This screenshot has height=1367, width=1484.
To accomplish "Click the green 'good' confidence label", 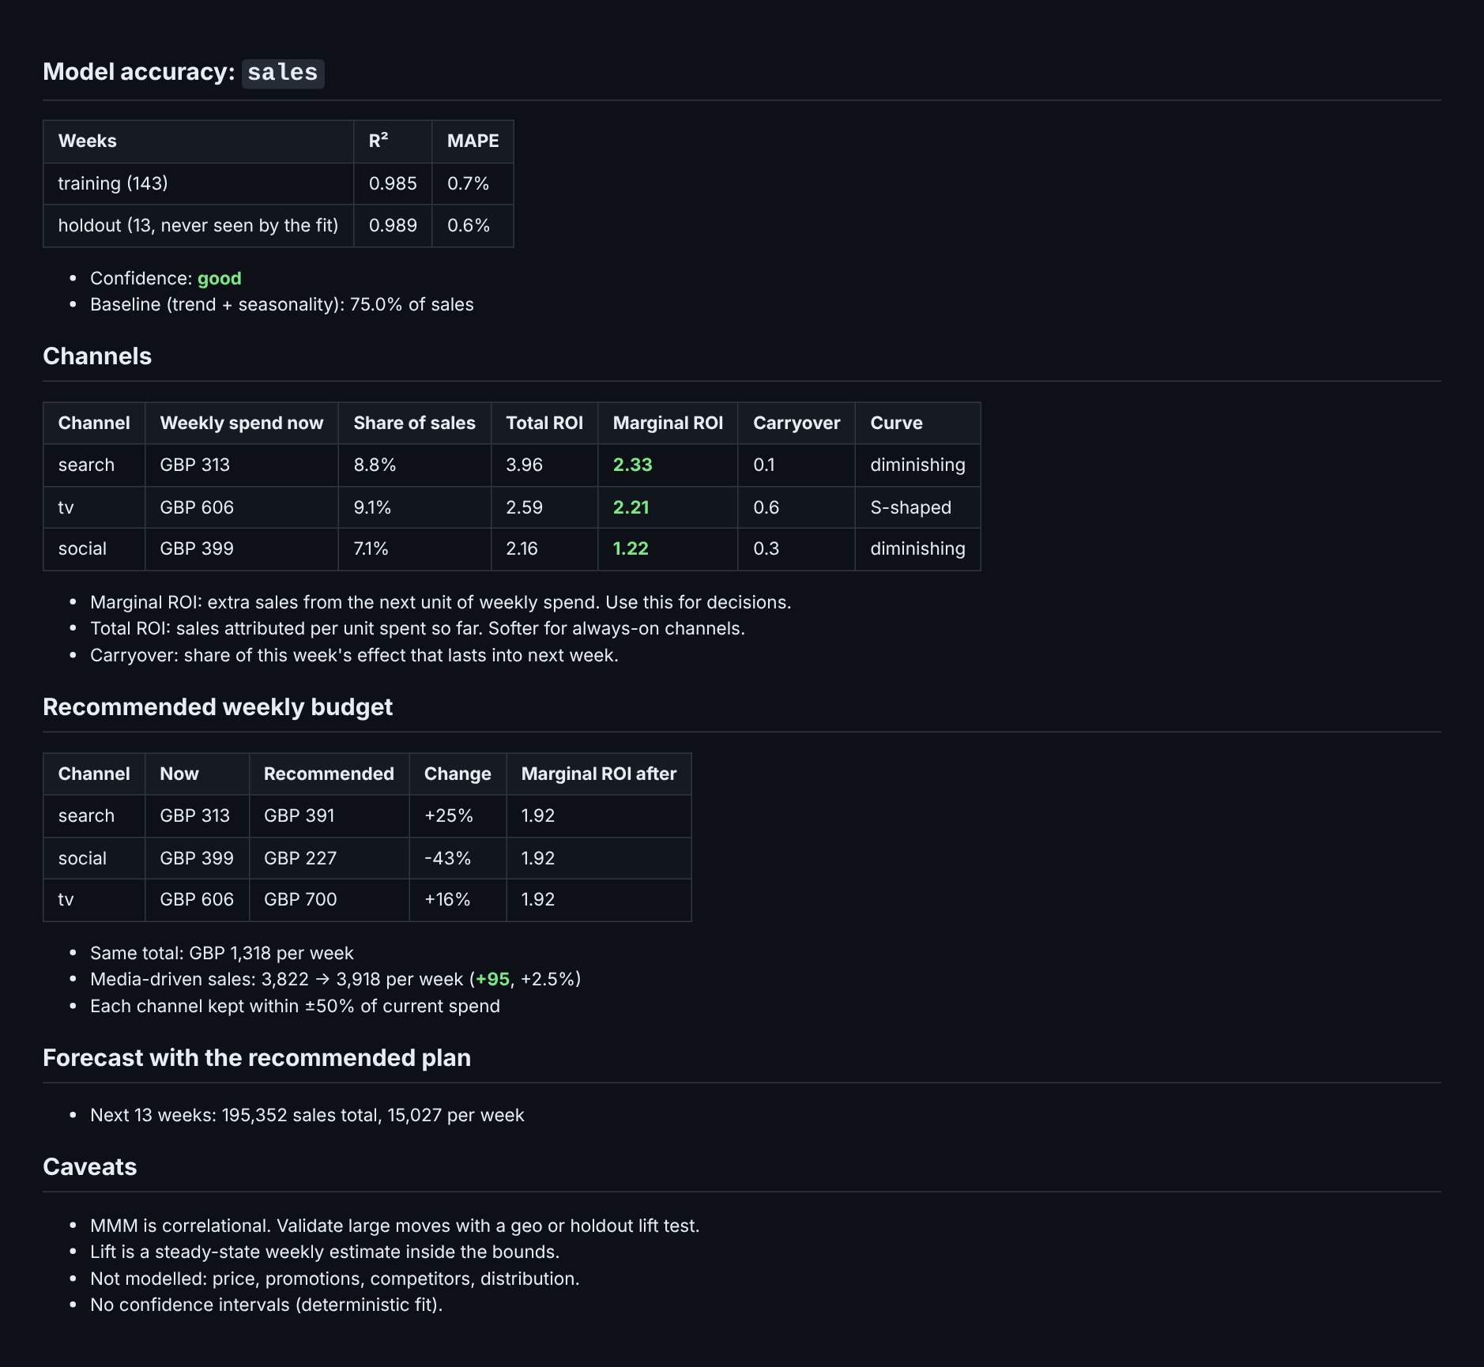I will click(220, 278).
